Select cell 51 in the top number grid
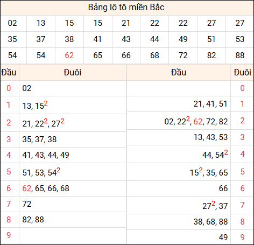 pos(211,39)
